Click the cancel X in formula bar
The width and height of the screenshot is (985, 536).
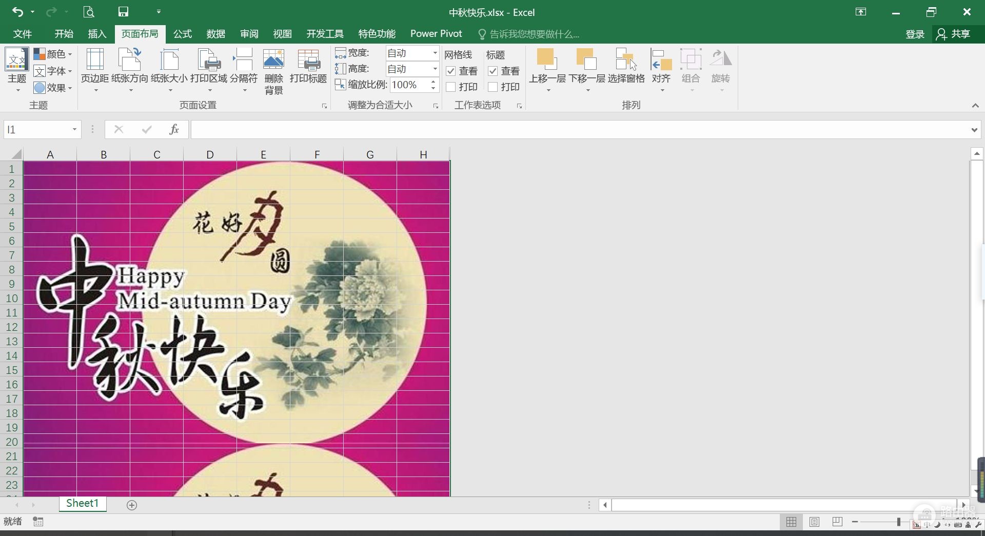pos(119,129)
